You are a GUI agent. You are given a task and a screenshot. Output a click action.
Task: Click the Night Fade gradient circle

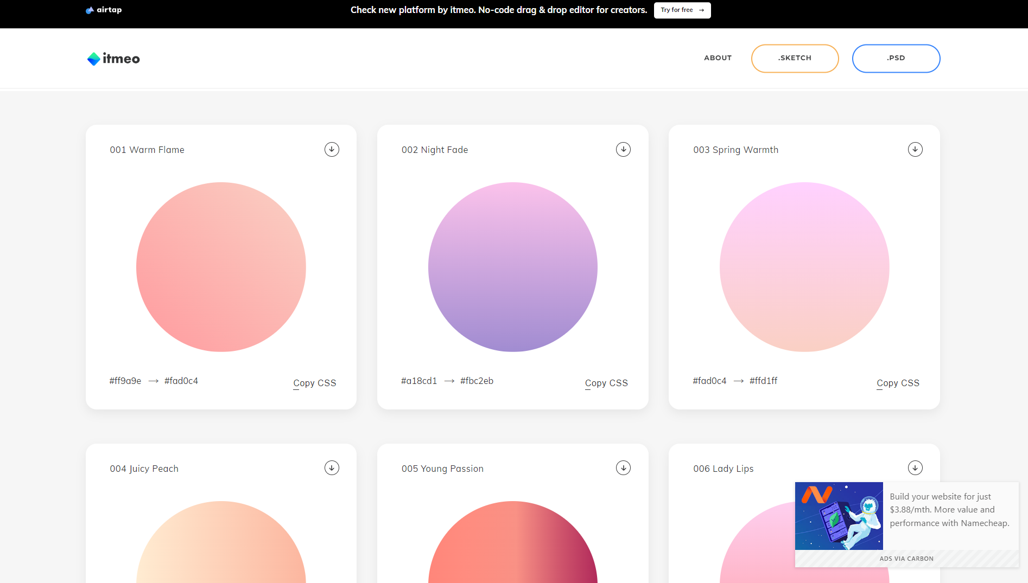click(x=513, y=267)
